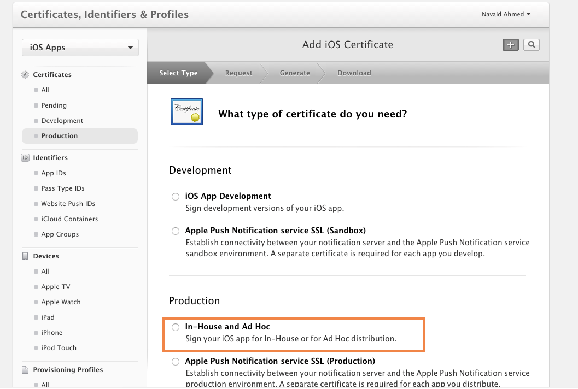This screenshot has width=578, height=389.
Task: Click the Provisioning Profiles icon
Action: [25, 369]
